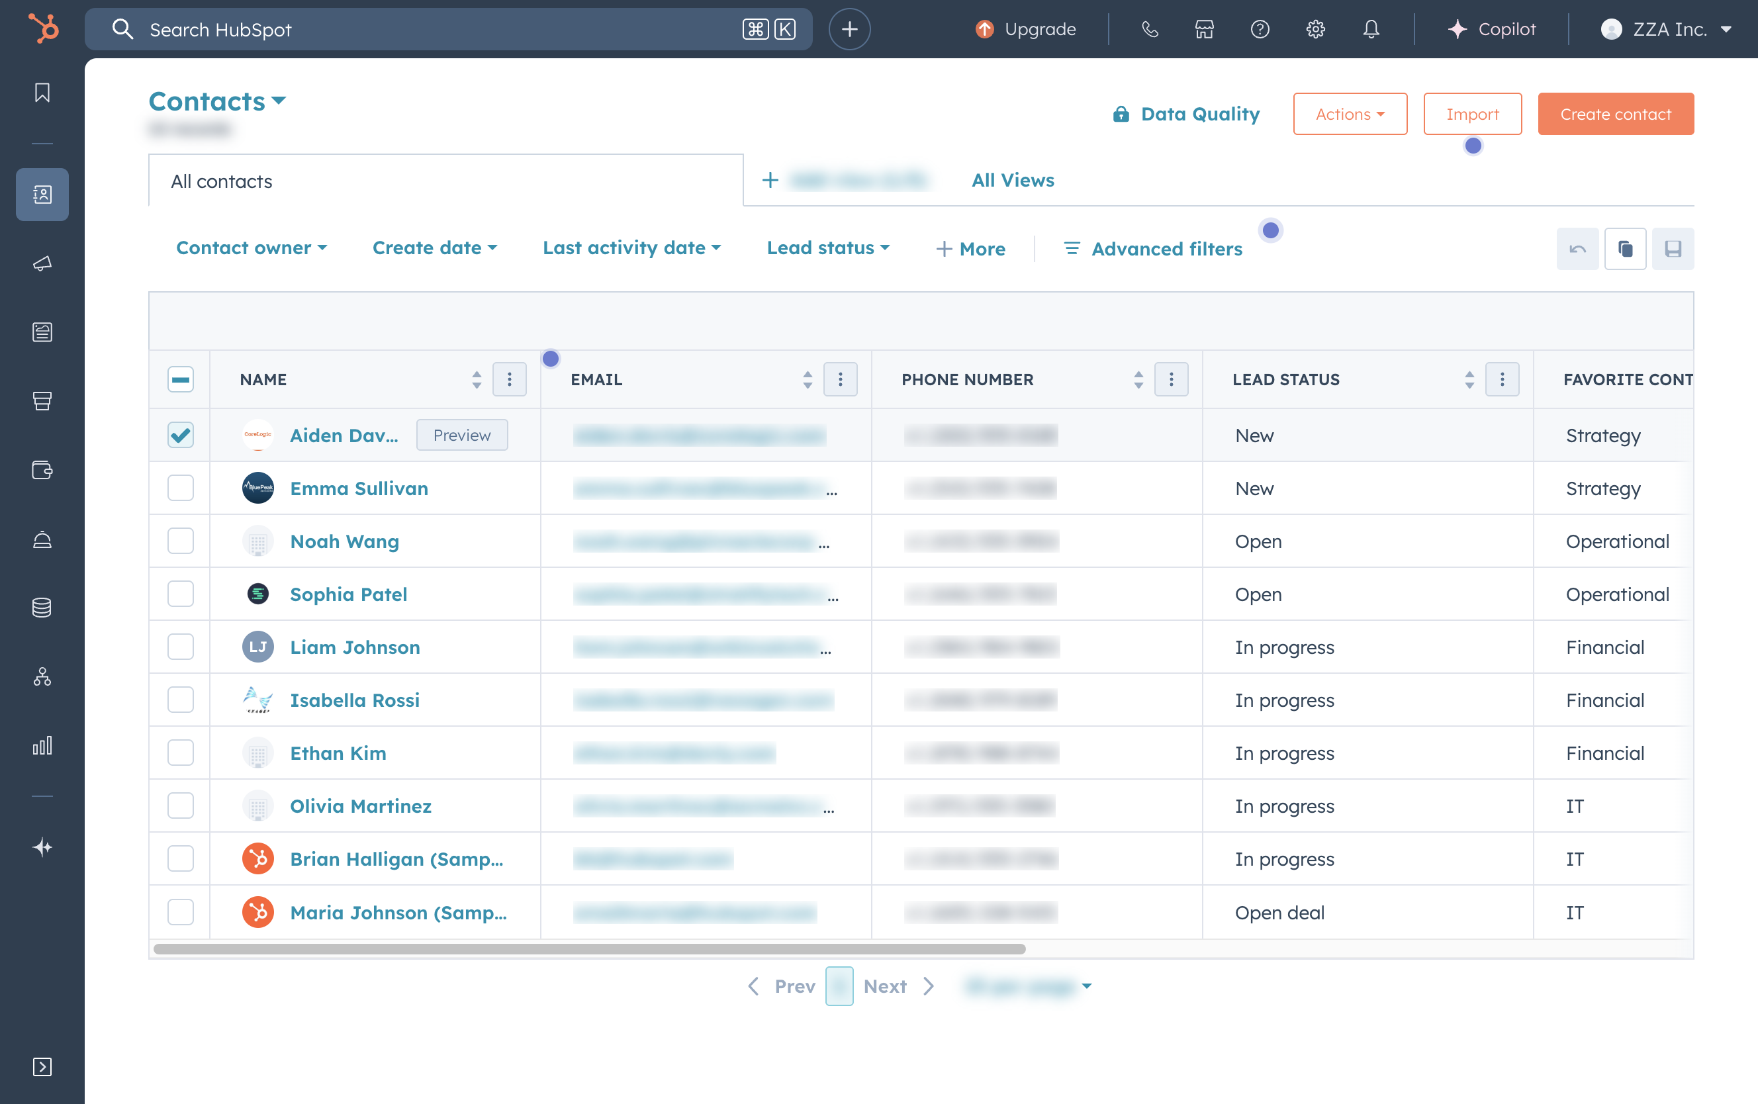The height and width of the screenshot is (1104, 1758).
Task: Open EMAIL column options menu
Action: pos(841,379)
